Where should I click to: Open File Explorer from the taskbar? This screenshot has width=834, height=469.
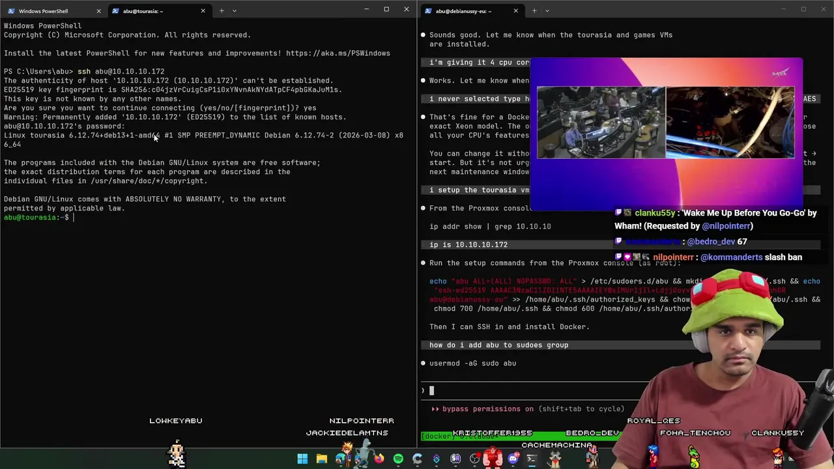click(x=321, y=459)
